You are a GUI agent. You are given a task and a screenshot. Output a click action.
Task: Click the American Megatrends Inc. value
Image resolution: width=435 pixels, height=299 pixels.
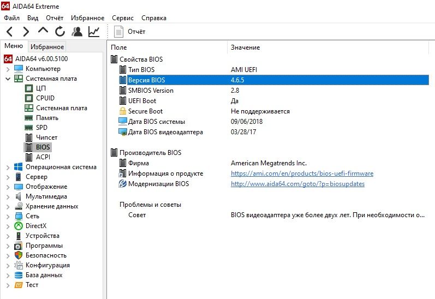(x=269, y=163)
